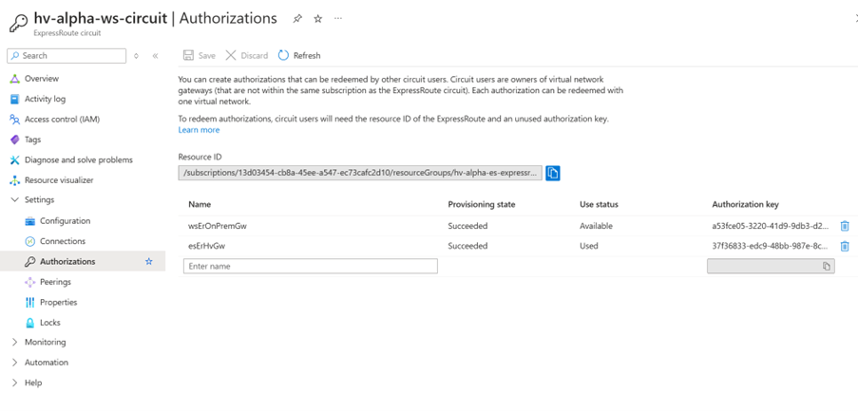Click Succeeded state for esErHvGw
Screen dimensions: 858x411
click(x=467, y=246)
